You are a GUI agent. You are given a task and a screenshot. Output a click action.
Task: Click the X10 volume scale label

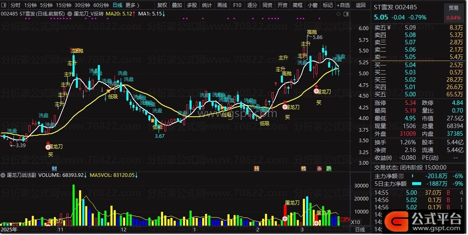click(355, 222)
